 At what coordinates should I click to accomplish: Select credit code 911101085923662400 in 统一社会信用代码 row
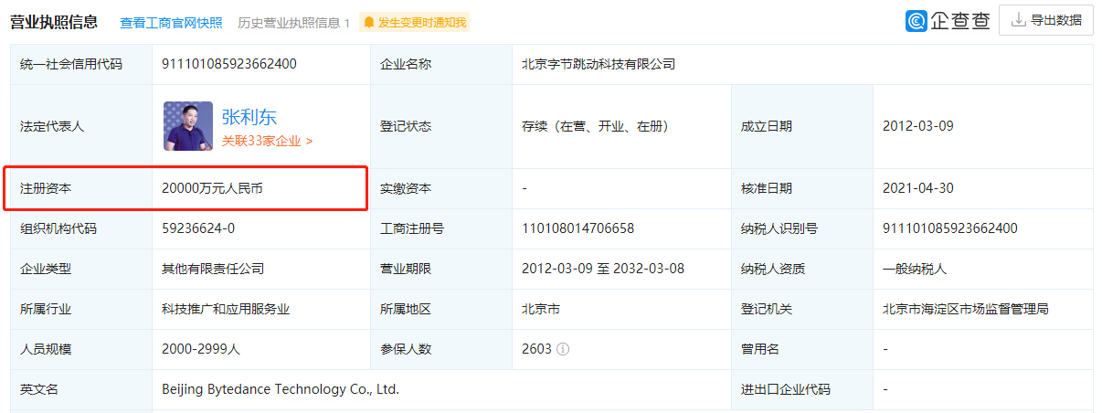pyautogui.click(x=228, y=64)
